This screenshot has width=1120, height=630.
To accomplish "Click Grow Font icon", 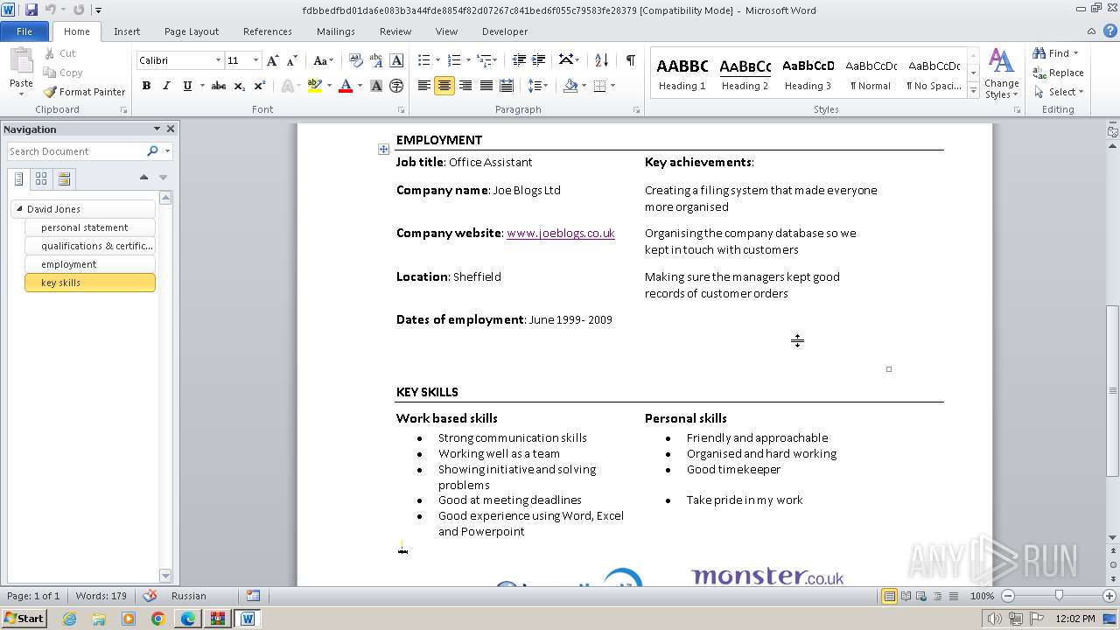I will coord(273,60).
